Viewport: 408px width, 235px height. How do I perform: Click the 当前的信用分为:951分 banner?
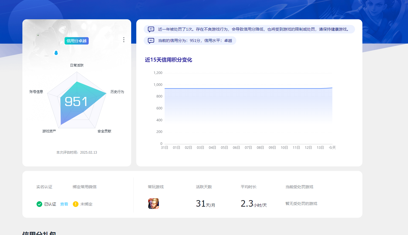190,41
